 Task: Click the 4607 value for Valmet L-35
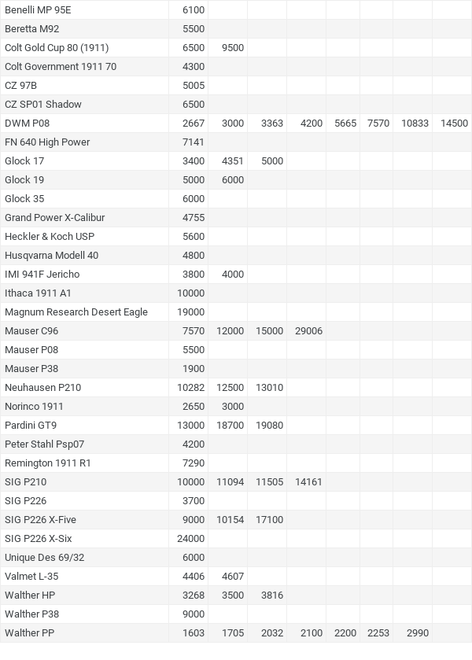233,577
